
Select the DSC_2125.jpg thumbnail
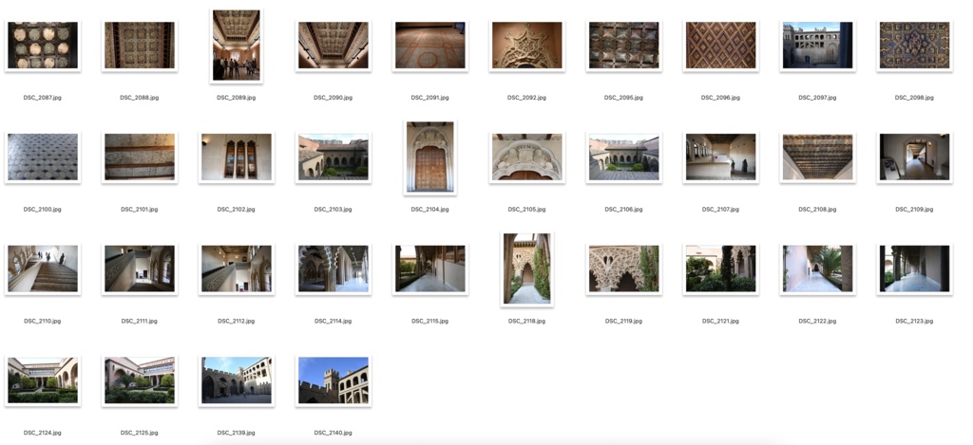(x=139, y=380)
